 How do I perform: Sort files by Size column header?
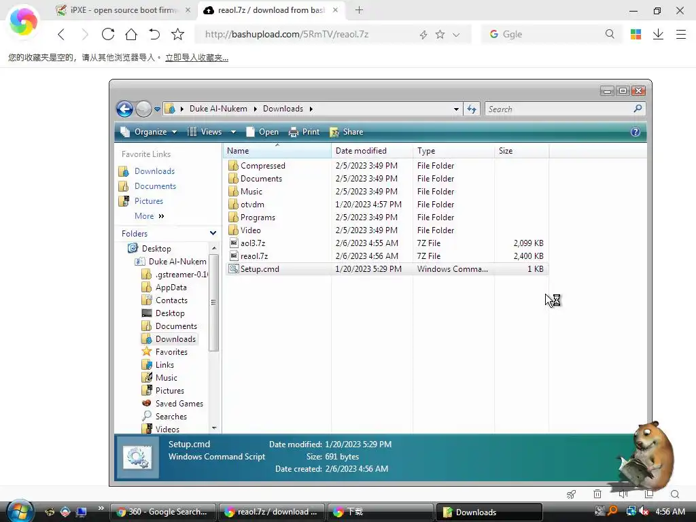521,151
